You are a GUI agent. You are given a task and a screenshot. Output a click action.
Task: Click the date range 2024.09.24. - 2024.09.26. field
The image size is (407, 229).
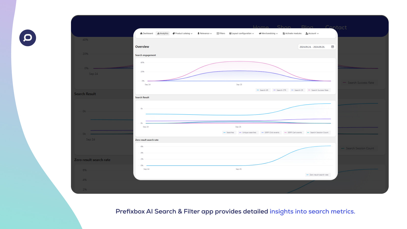pyautogui.click(x=317, y=47)
